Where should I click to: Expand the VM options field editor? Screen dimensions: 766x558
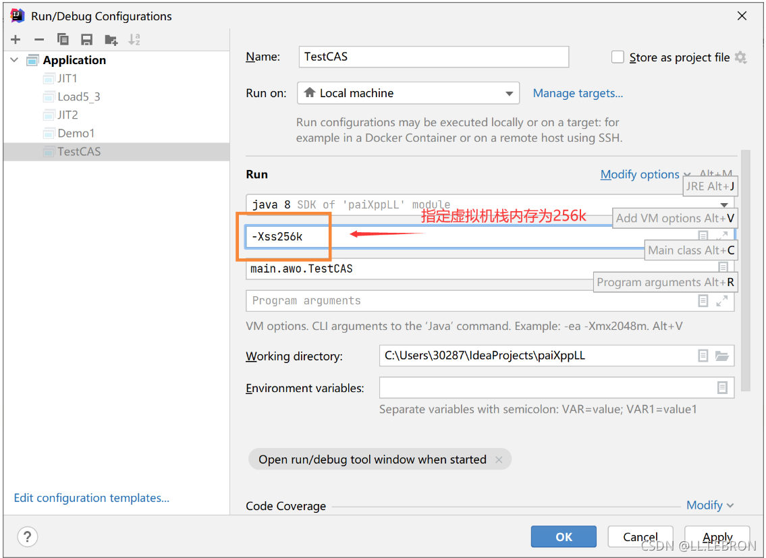pyautogui.click(x=722, y=235)
